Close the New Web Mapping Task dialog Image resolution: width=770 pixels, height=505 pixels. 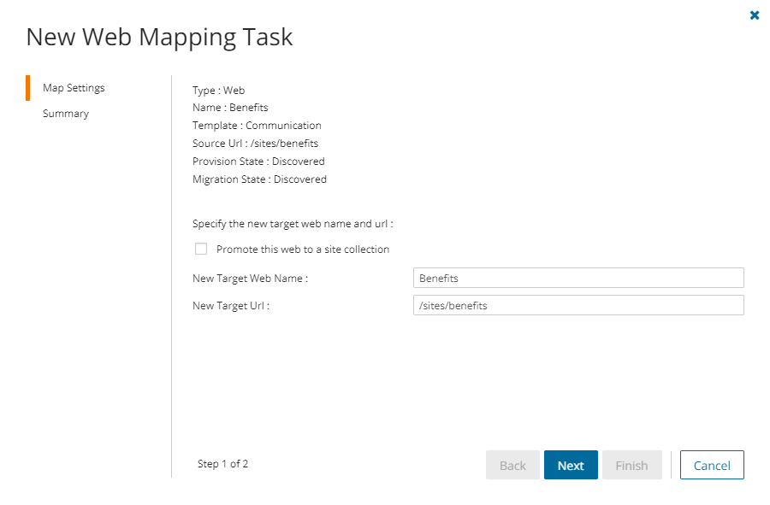point(755,15)
